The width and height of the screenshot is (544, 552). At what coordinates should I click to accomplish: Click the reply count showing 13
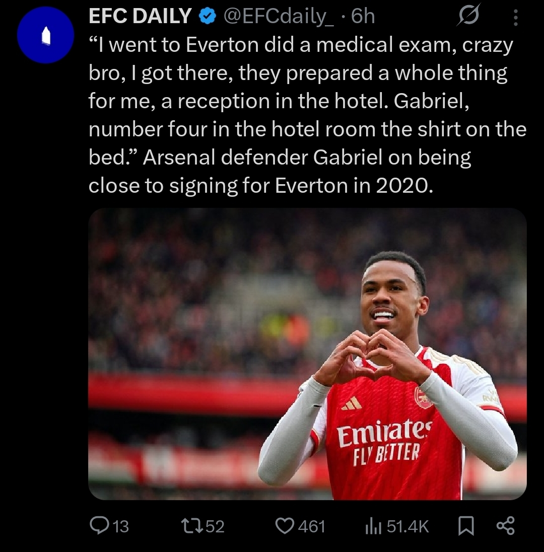[120, 526]
